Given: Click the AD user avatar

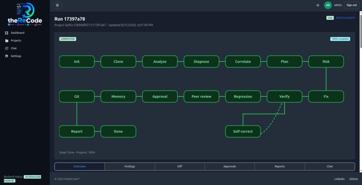Looking at the screenshot, I should point(328,5).
